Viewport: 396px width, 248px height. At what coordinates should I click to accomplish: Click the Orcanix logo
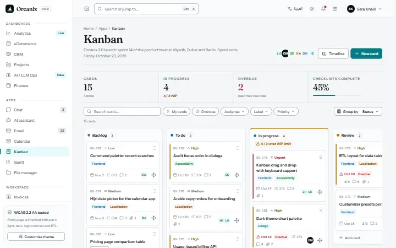[21, 9]
